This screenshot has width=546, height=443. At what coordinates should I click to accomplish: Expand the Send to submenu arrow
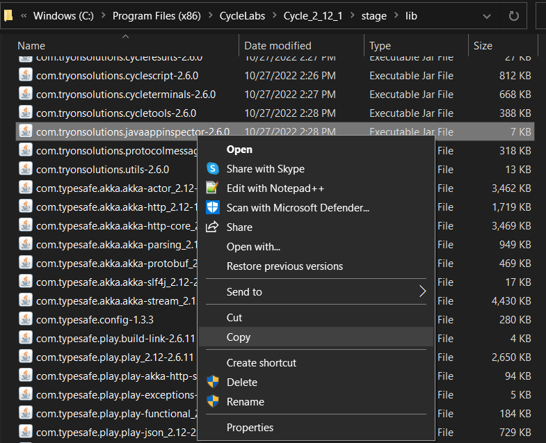(422, 291)
